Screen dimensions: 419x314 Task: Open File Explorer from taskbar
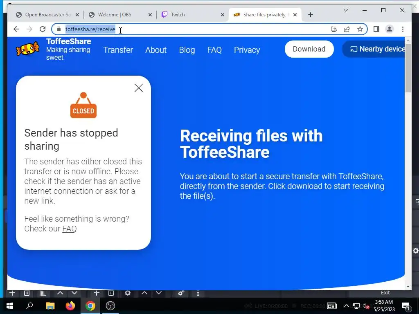50,306
